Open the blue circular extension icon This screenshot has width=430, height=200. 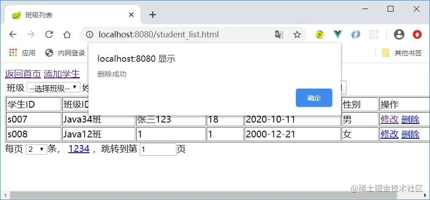tap(356, 35)
